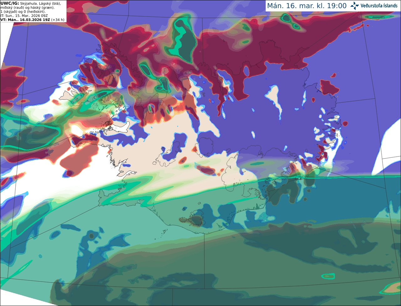Click the 'Mán. 16. mar. kl. 19:00' timestamp
The image size is (401, 306).
pyautogui.click(x=307, y=6)
